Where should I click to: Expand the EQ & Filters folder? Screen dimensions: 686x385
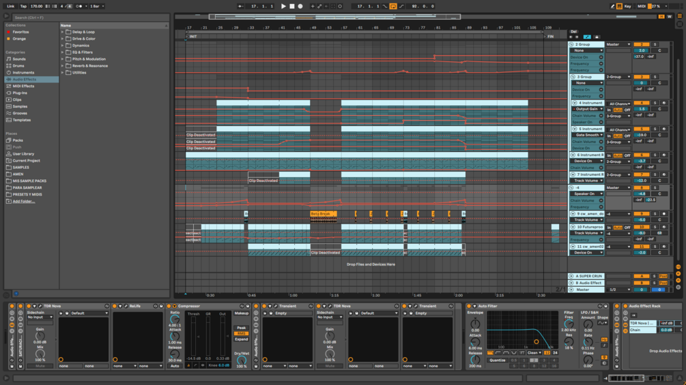pyautogui.click(x=63, y=52)
